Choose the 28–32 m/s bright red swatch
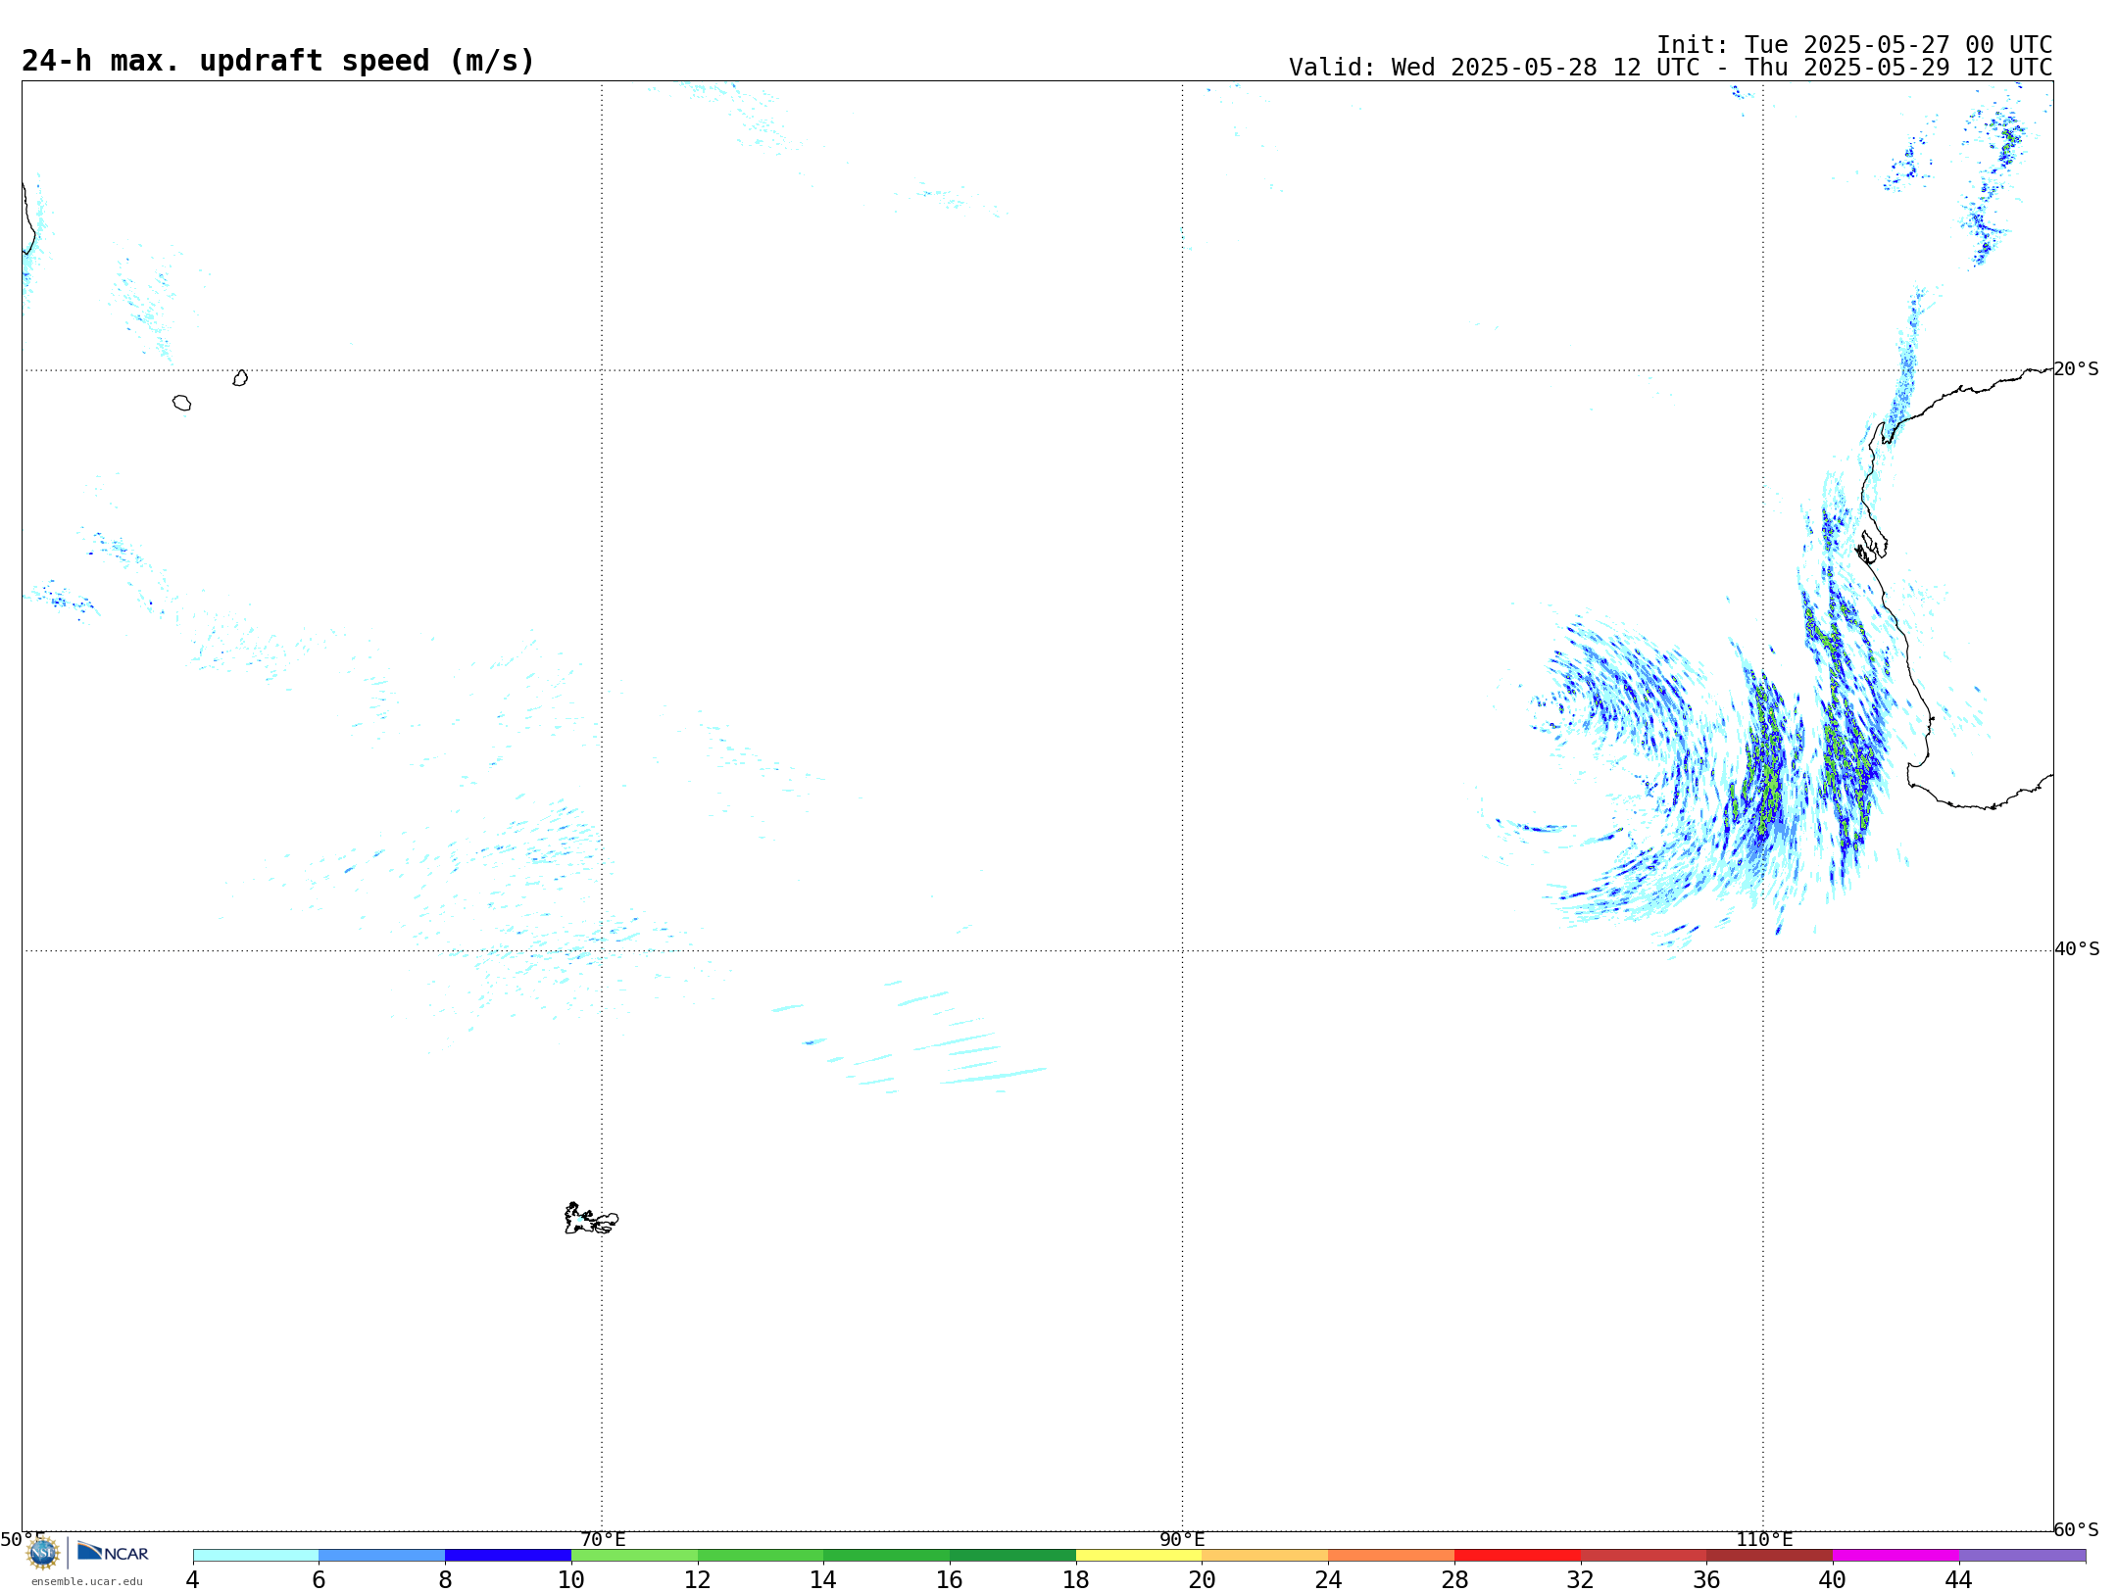 point(1518,1555)
